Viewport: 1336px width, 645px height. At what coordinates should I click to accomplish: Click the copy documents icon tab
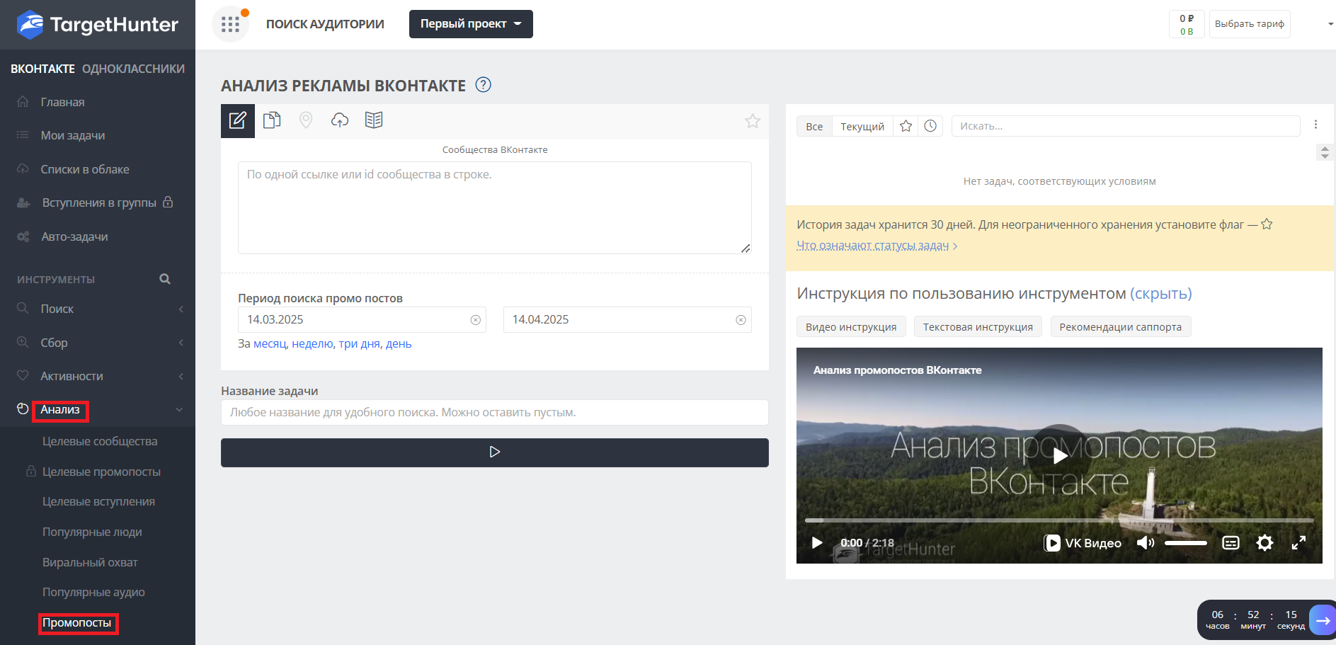pyautogui.click(x=272, y=120)
